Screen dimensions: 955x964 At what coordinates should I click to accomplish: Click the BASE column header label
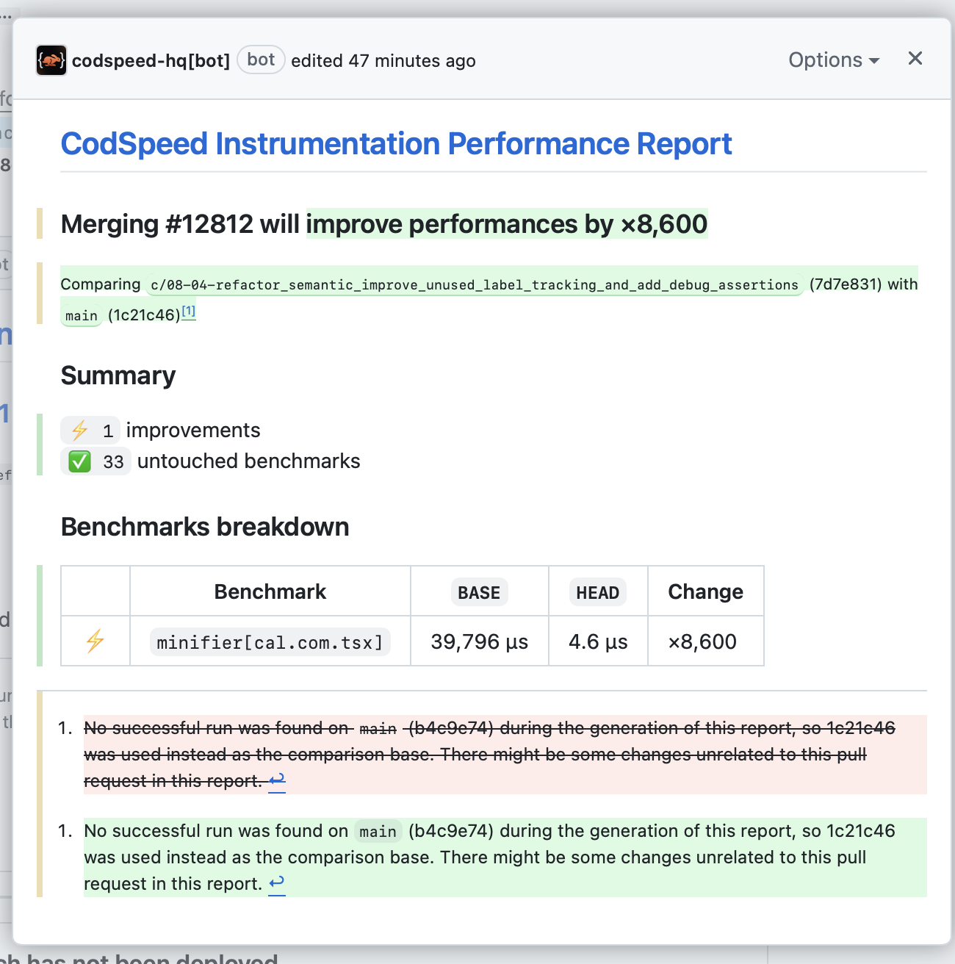click(479, 592)
